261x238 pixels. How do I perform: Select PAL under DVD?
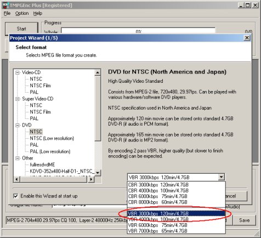pyautogui.click(x=34, y=145)
